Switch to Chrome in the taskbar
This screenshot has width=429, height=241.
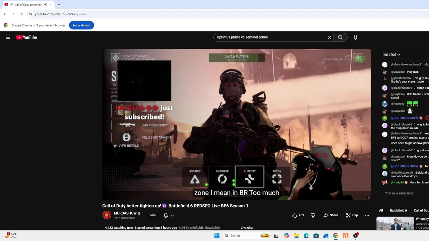(x=335, y=236)
